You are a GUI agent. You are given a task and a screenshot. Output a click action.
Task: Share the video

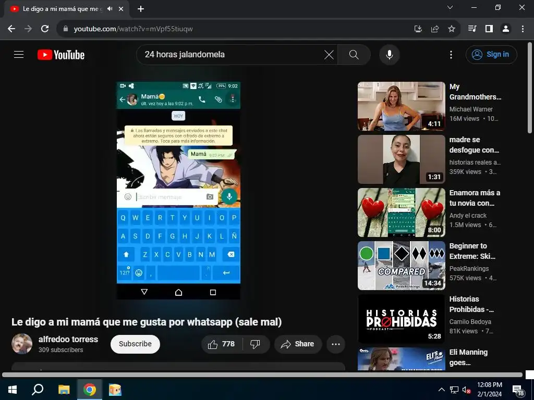(298, 344)
